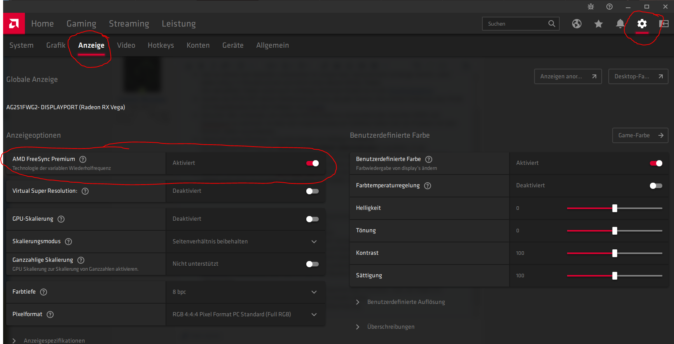Show help for AMD FreeSync Premium

coord(83,159)
